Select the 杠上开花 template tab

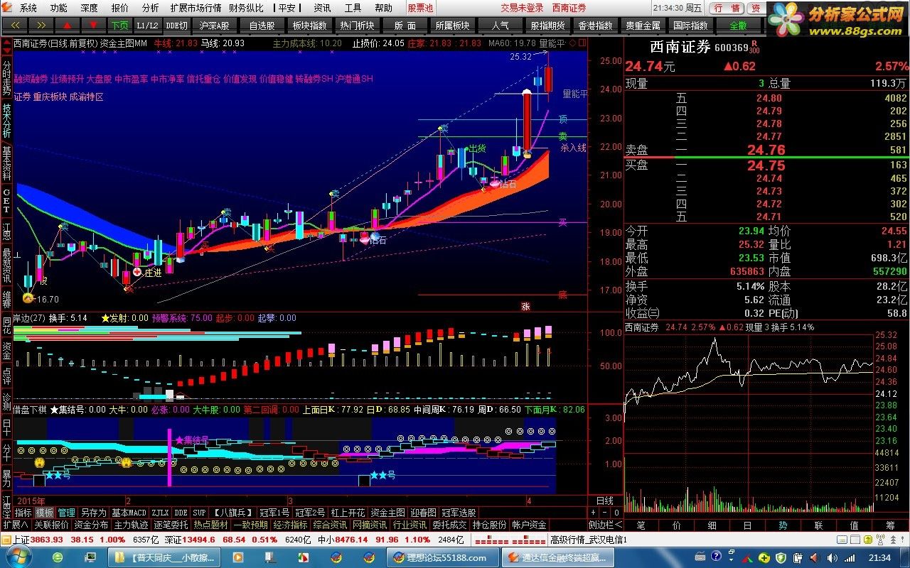(348, 513)
